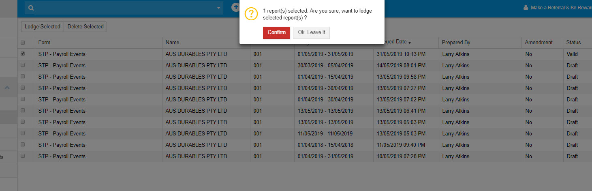The image size is (592, 191).
Task: Uncheck the 01/05/2019 - 31/05/2019 report checkbox
Action: coord(23,54)
